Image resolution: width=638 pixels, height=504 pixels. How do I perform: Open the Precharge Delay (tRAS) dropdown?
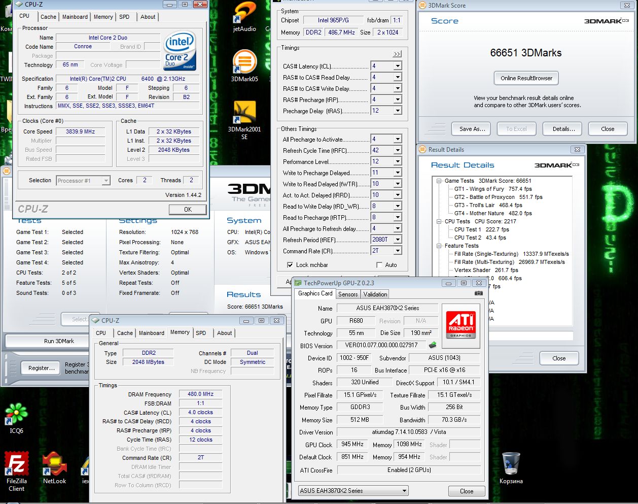pyautogui.click(x=398, y=111)
